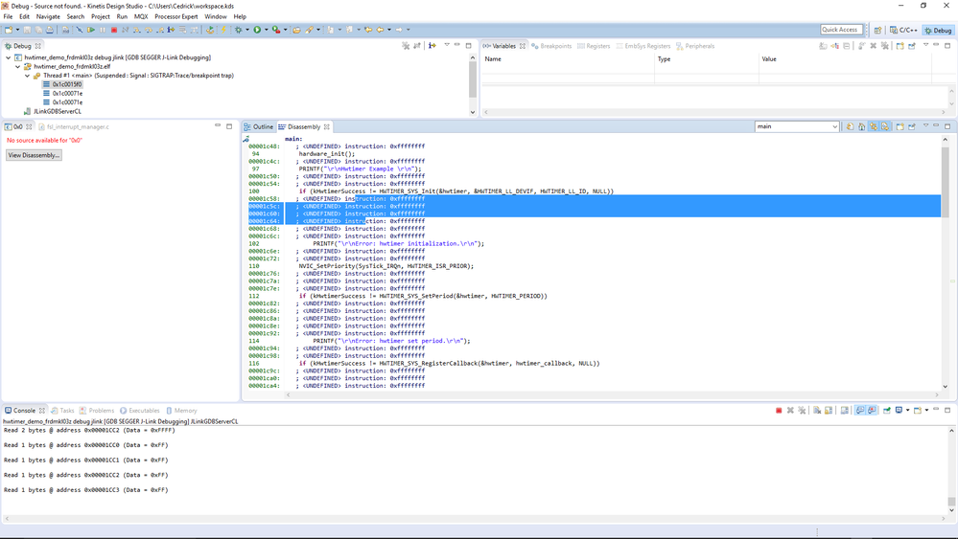Switch to the Executables tab
Screen dimensions: 958x539
click(x=140, y=411)
